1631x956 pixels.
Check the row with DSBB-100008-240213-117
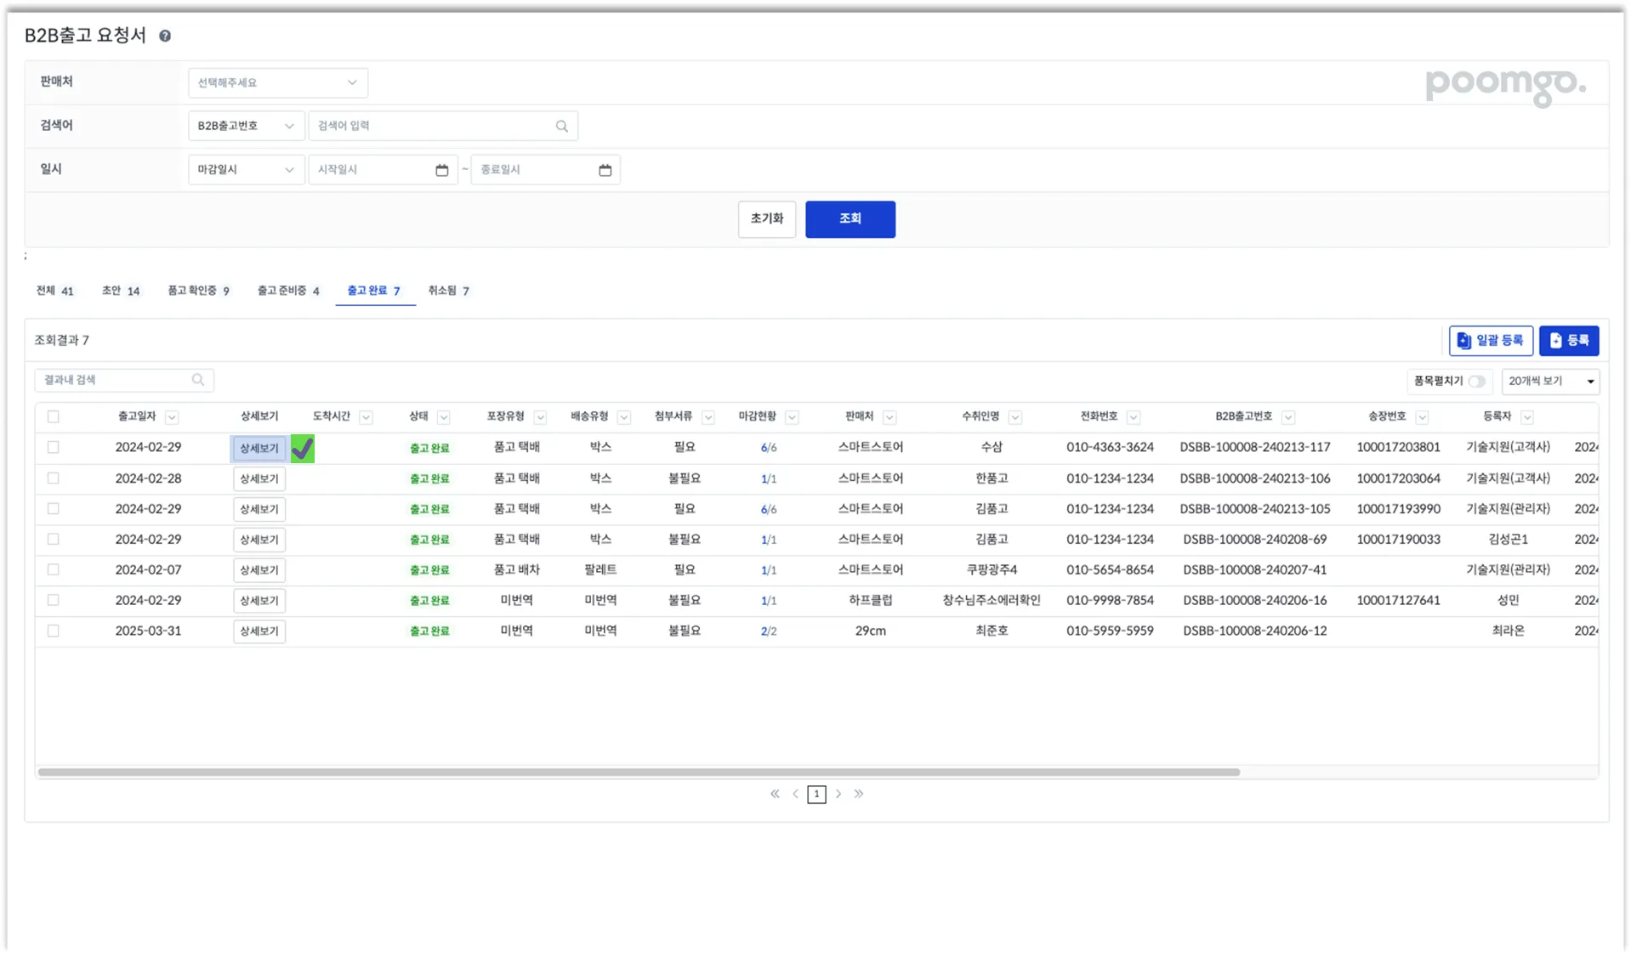[54, 447]
